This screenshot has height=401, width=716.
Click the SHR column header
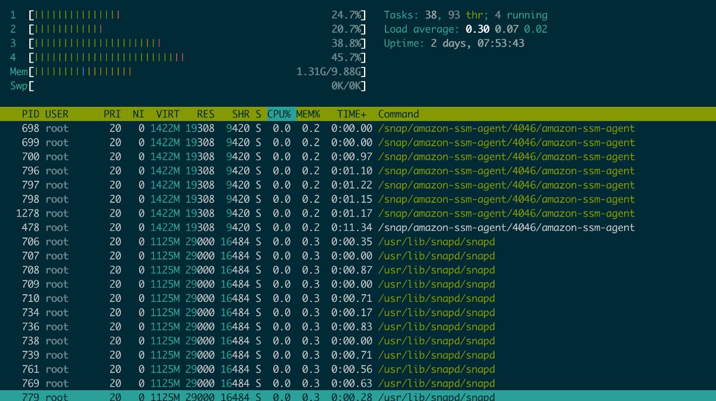(x=241, y=114)
